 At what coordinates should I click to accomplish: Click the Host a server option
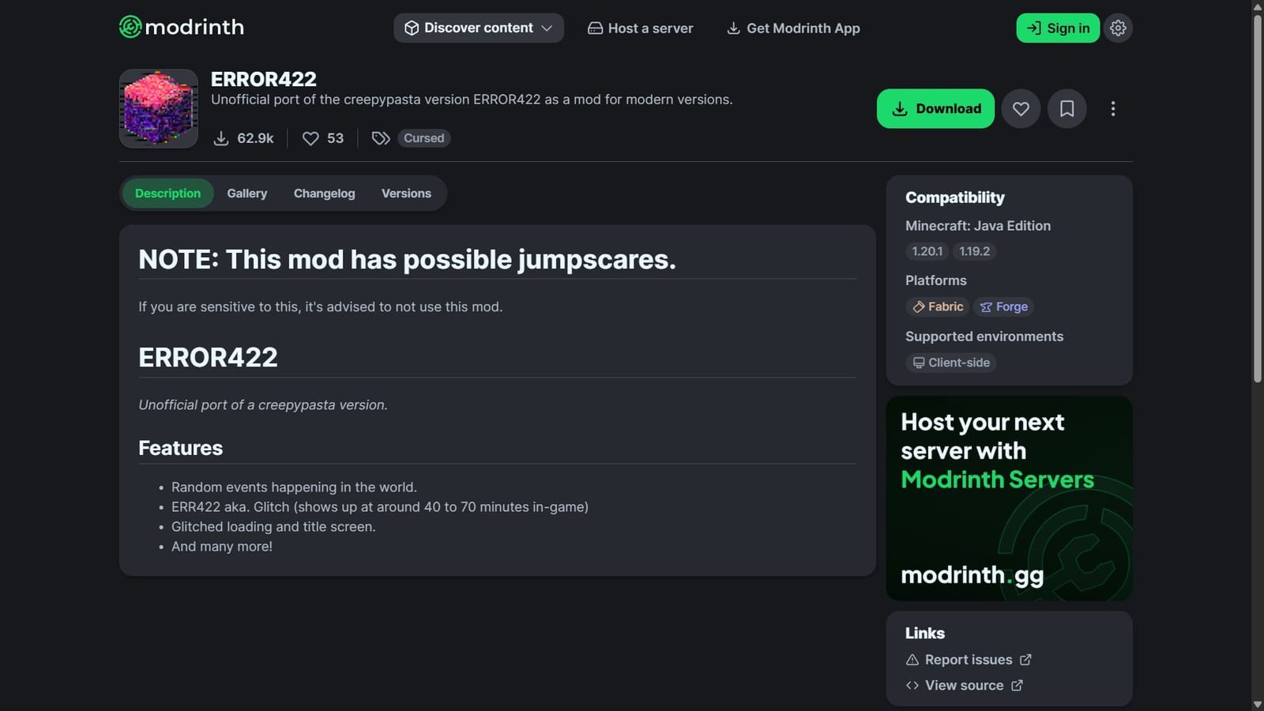pos(640,28)
